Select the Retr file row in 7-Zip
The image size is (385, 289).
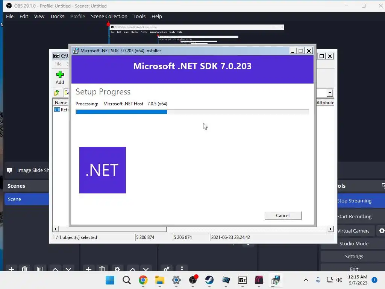coord(61,110)
